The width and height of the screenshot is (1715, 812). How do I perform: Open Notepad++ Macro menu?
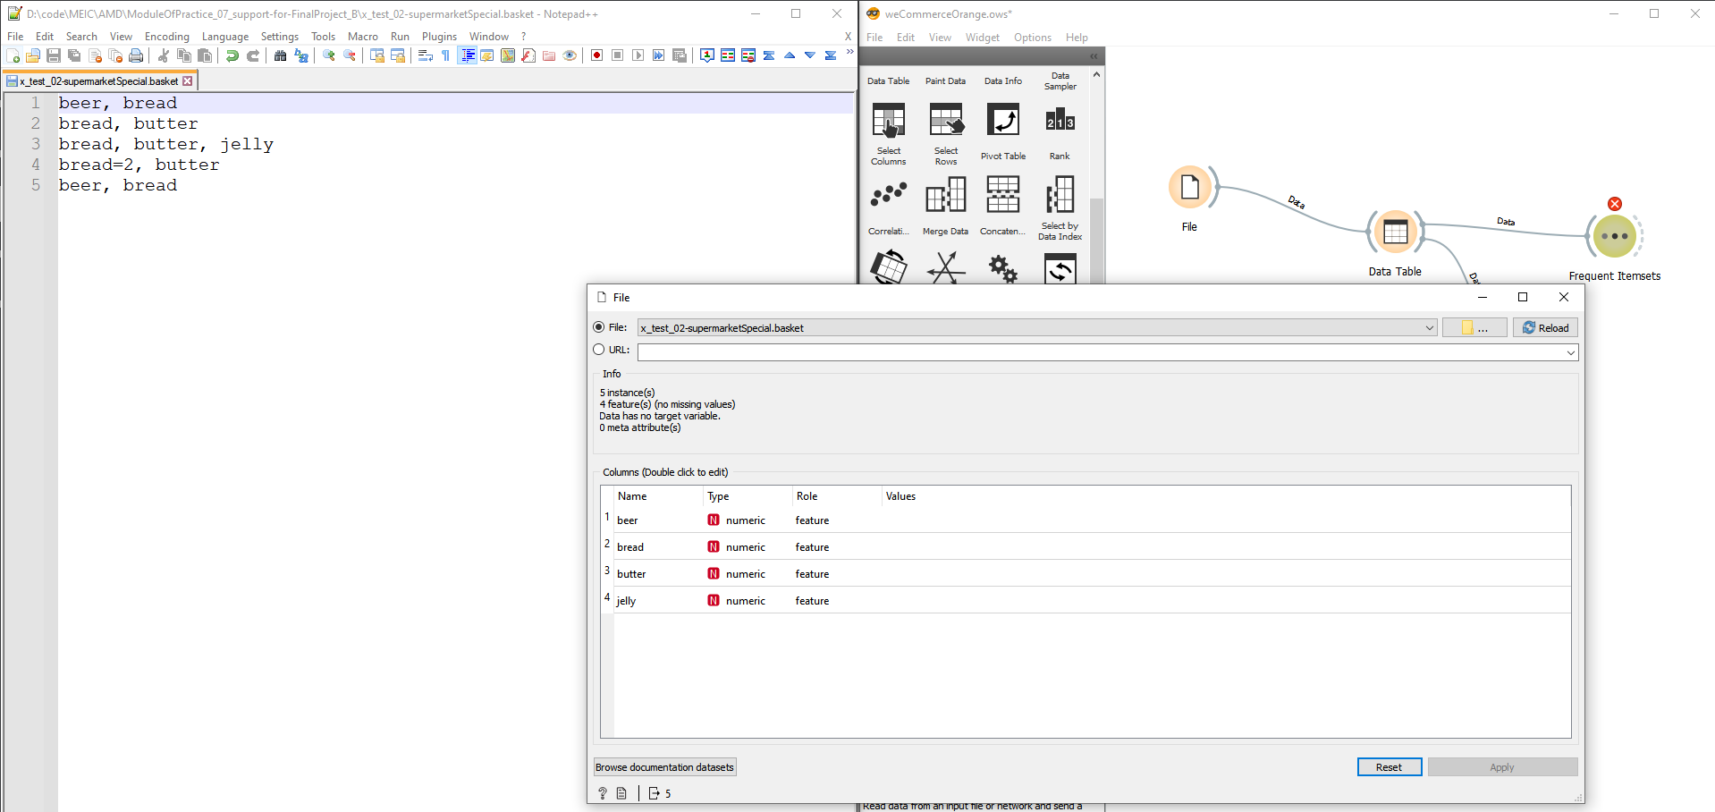point(363,37)
